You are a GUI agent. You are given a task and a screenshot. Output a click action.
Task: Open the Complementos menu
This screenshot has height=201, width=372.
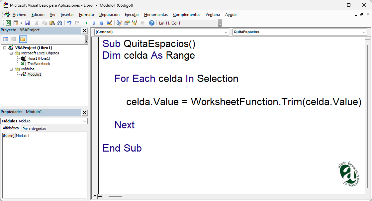point(187,15)
